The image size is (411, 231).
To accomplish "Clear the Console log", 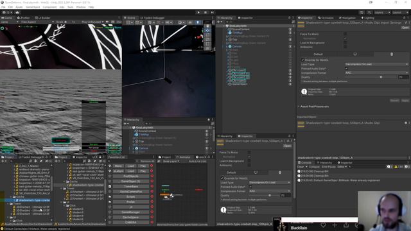I will click(x=301, y=167).
